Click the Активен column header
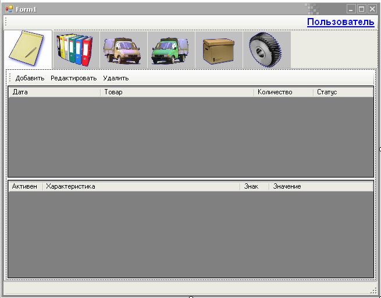The width and height of the screenshot is (381, 298). [x=26, y=186]
